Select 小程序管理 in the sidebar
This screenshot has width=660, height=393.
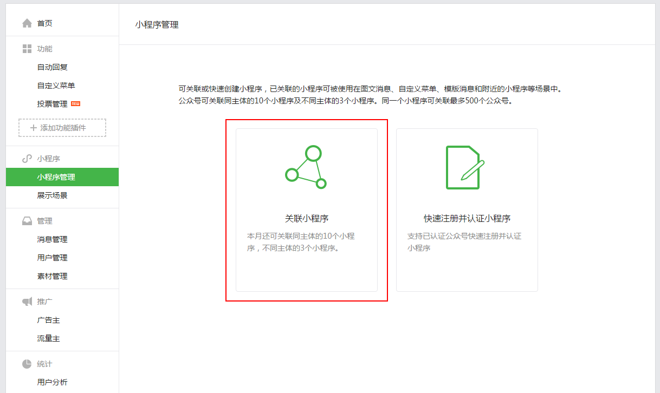(56, 177)
